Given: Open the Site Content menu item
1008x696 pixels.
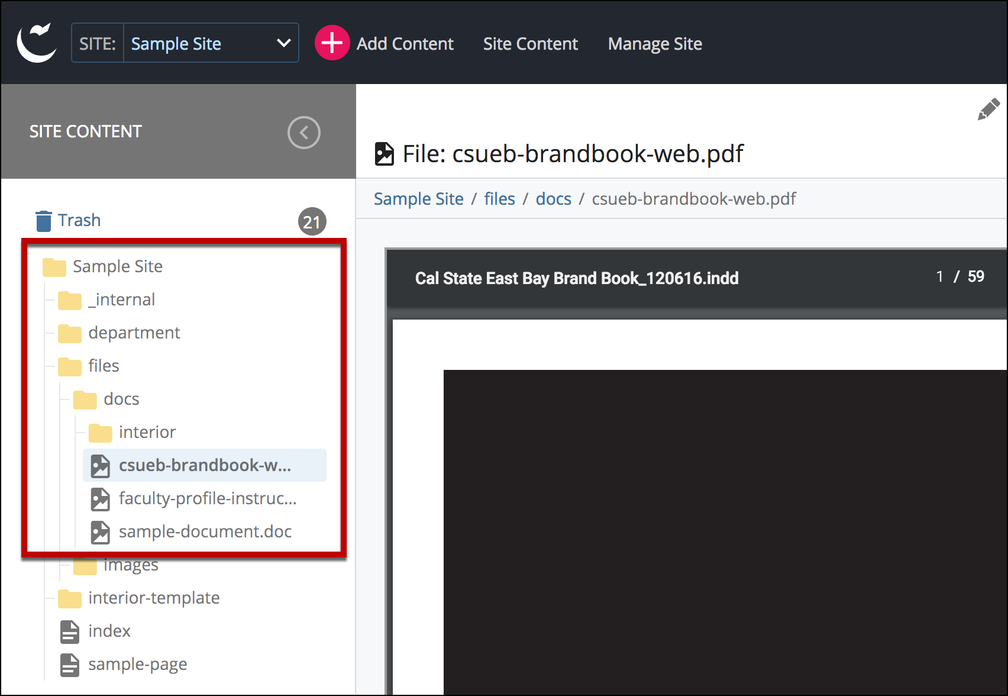Looking at the screenshot, I should click(531, 44).
